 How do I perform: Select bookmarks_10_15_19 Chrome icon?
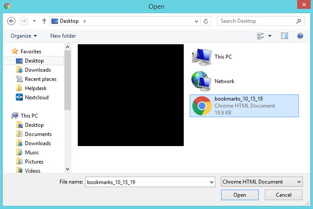tap(202, 106)
